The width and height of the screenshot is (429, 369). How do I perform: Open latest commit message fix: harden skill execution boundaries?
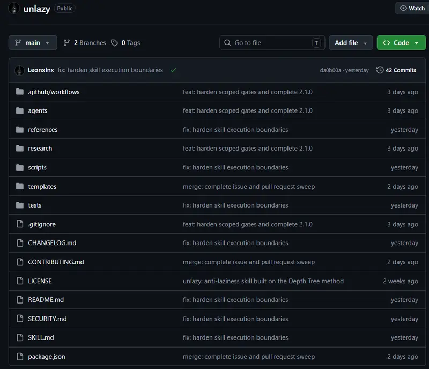click(x=110, y=70)
